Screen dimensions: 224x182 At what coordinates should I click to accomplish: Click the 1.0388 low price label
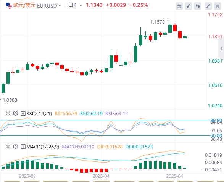pos(10,100)
